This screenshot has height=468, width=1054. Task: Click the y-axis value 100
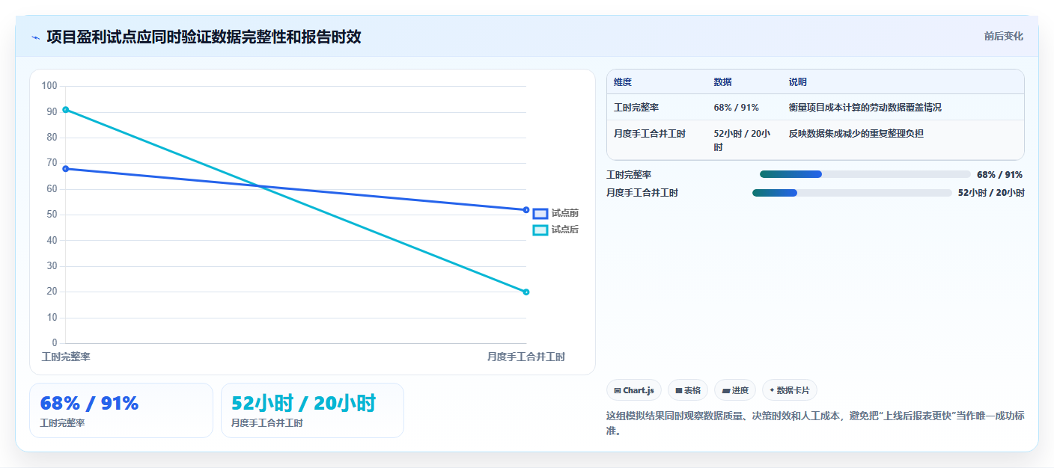tap(49, 86)
